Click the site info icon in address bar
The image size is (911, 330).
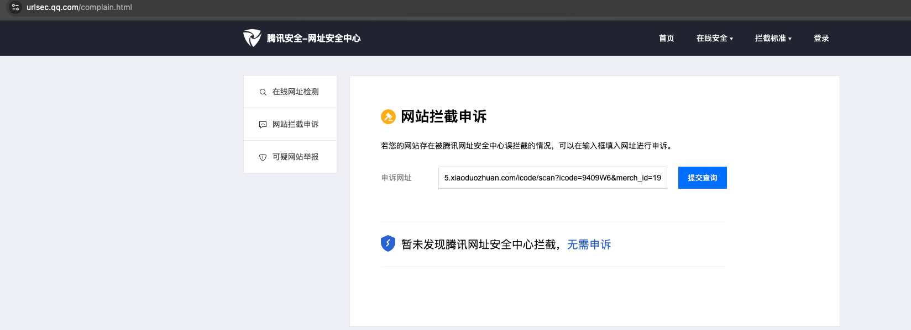pyautogui.click(x=15, y=7)
